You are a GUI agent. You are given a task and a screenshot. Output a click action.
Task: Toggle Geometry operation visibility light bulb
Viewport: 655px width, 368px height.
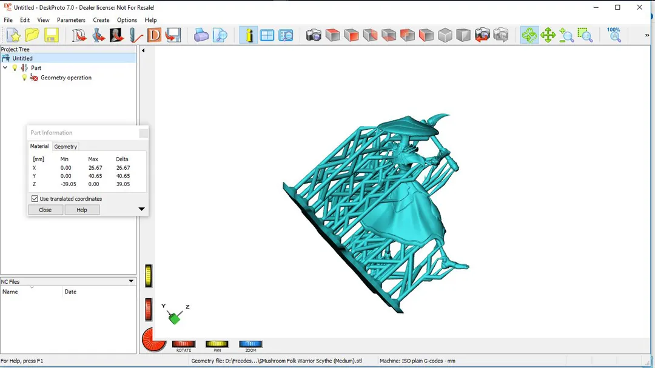pos(24,77)
